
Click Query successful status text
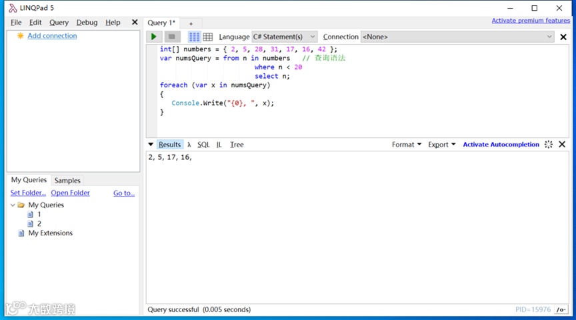click(x=199, y=310)
